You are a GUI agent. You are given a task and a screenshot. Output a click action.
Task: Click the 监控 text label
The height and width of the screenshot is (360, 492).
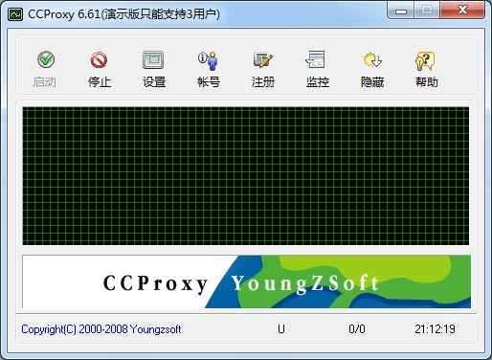click(x=318, y=82)
